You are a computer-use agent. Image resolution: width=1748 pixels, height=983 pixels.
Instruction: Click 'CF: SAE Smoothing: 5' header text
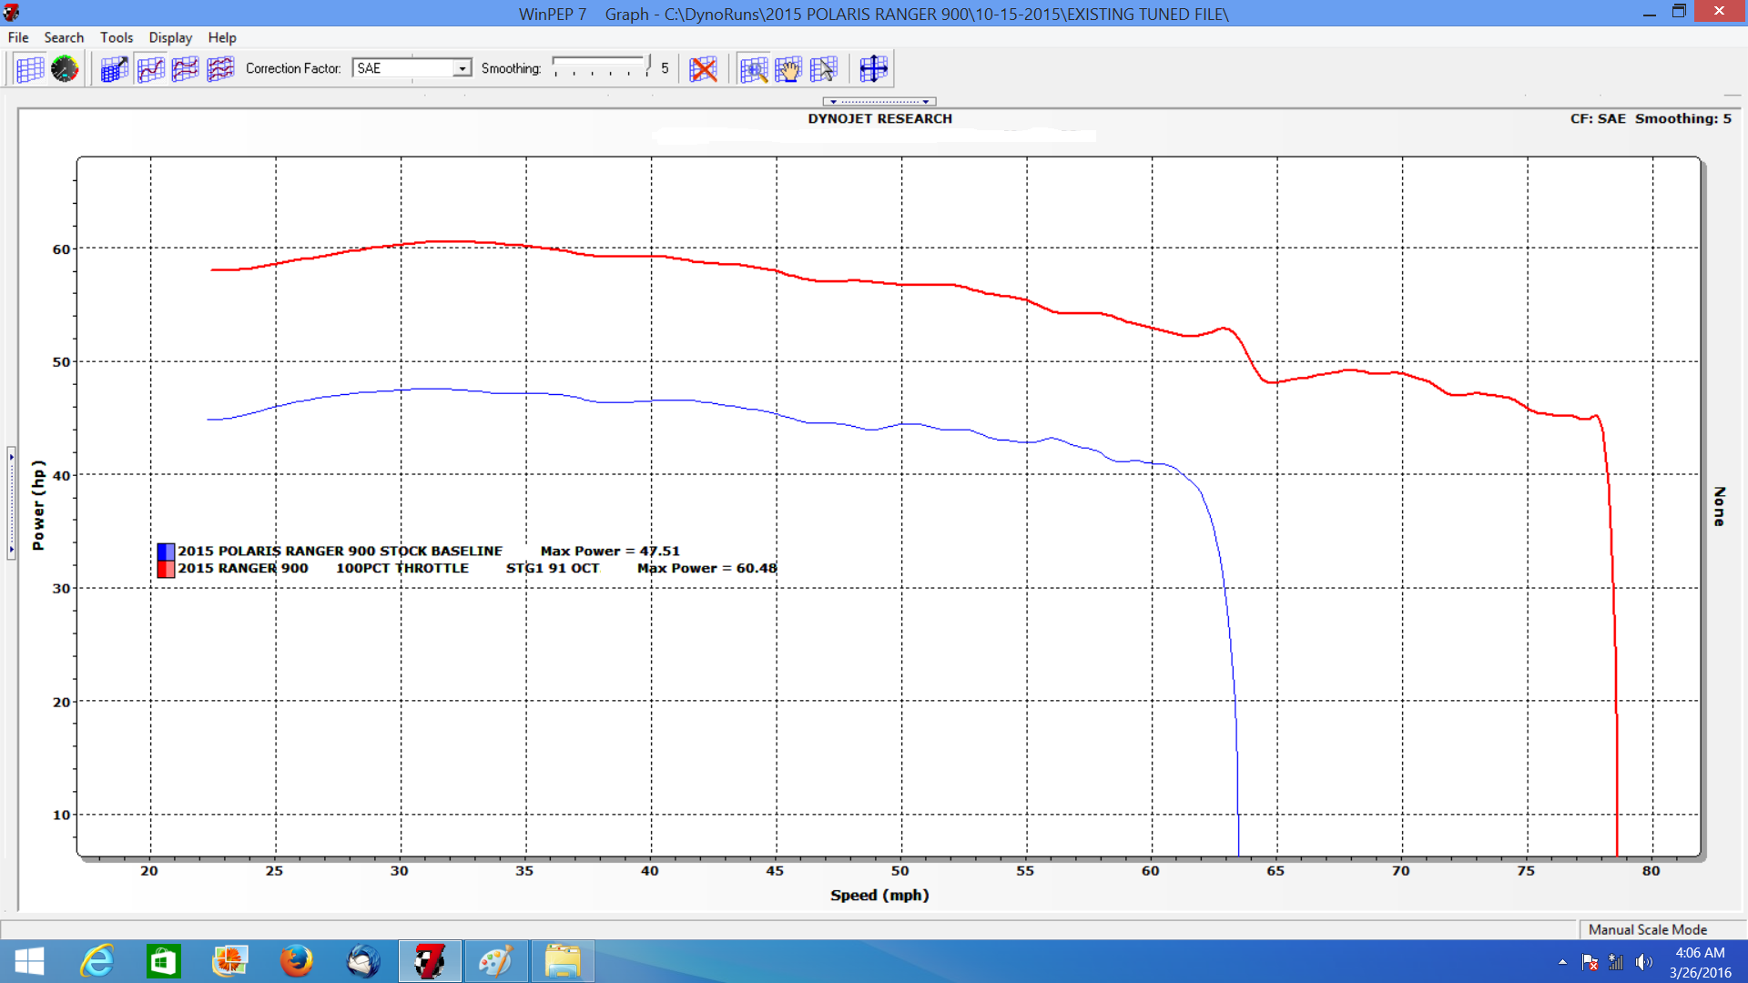click(1651, 119)
